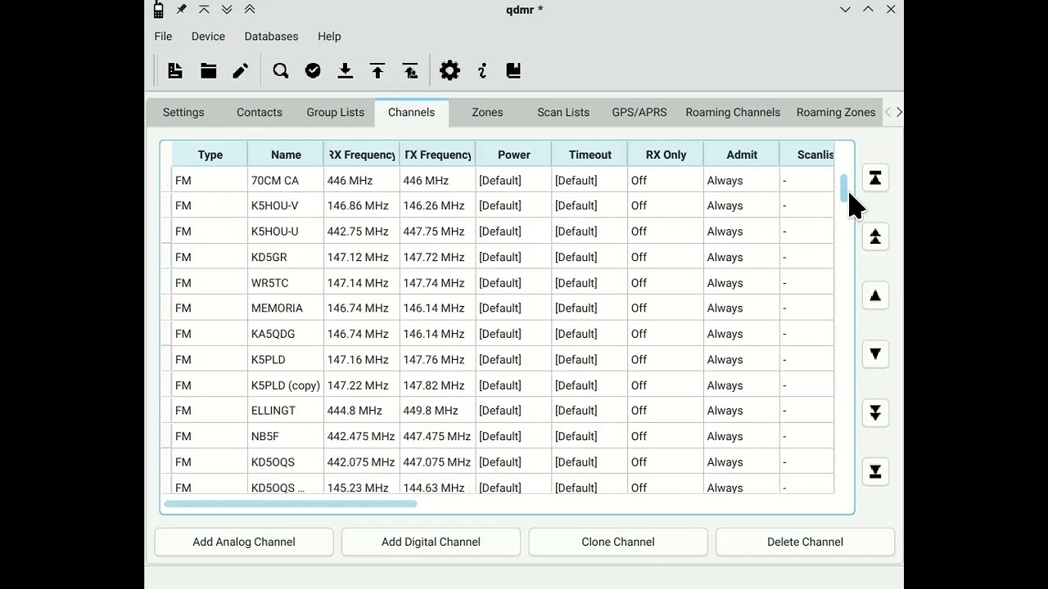Open the File menu
Image resolution: width=1048 pixels, height=589 pixels.
coord(163,37)
